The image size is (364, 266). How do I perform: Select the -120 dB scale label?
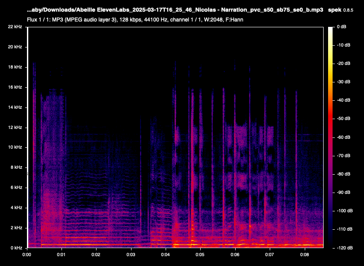344,247
